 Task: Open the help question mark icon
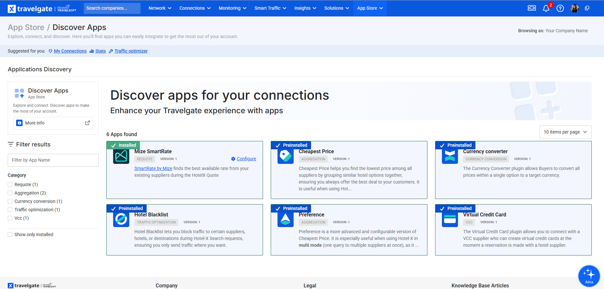[560, 8]
